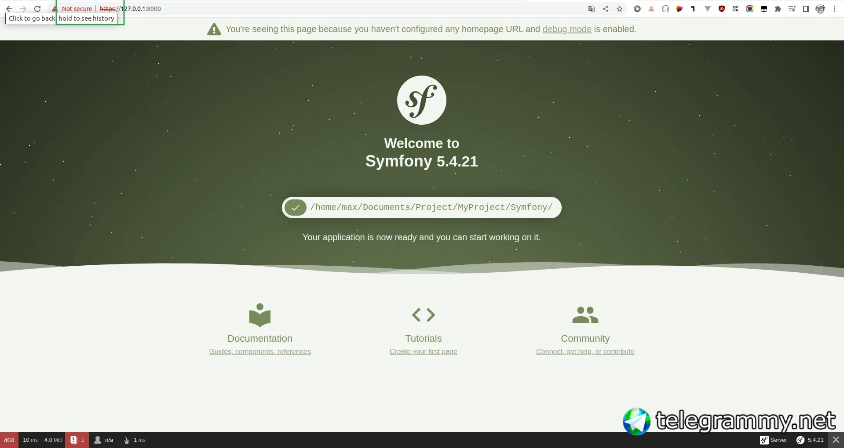Image resolution: width=844 pixels, height=448 pixels.
Task: Open the QR code generator extension
Action: (736, 9)
